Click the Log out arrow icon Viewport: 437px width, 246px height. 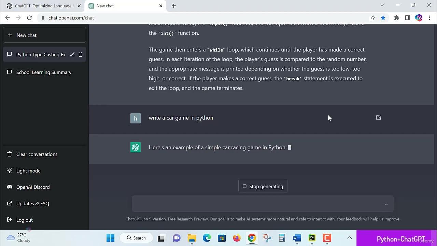10,220
